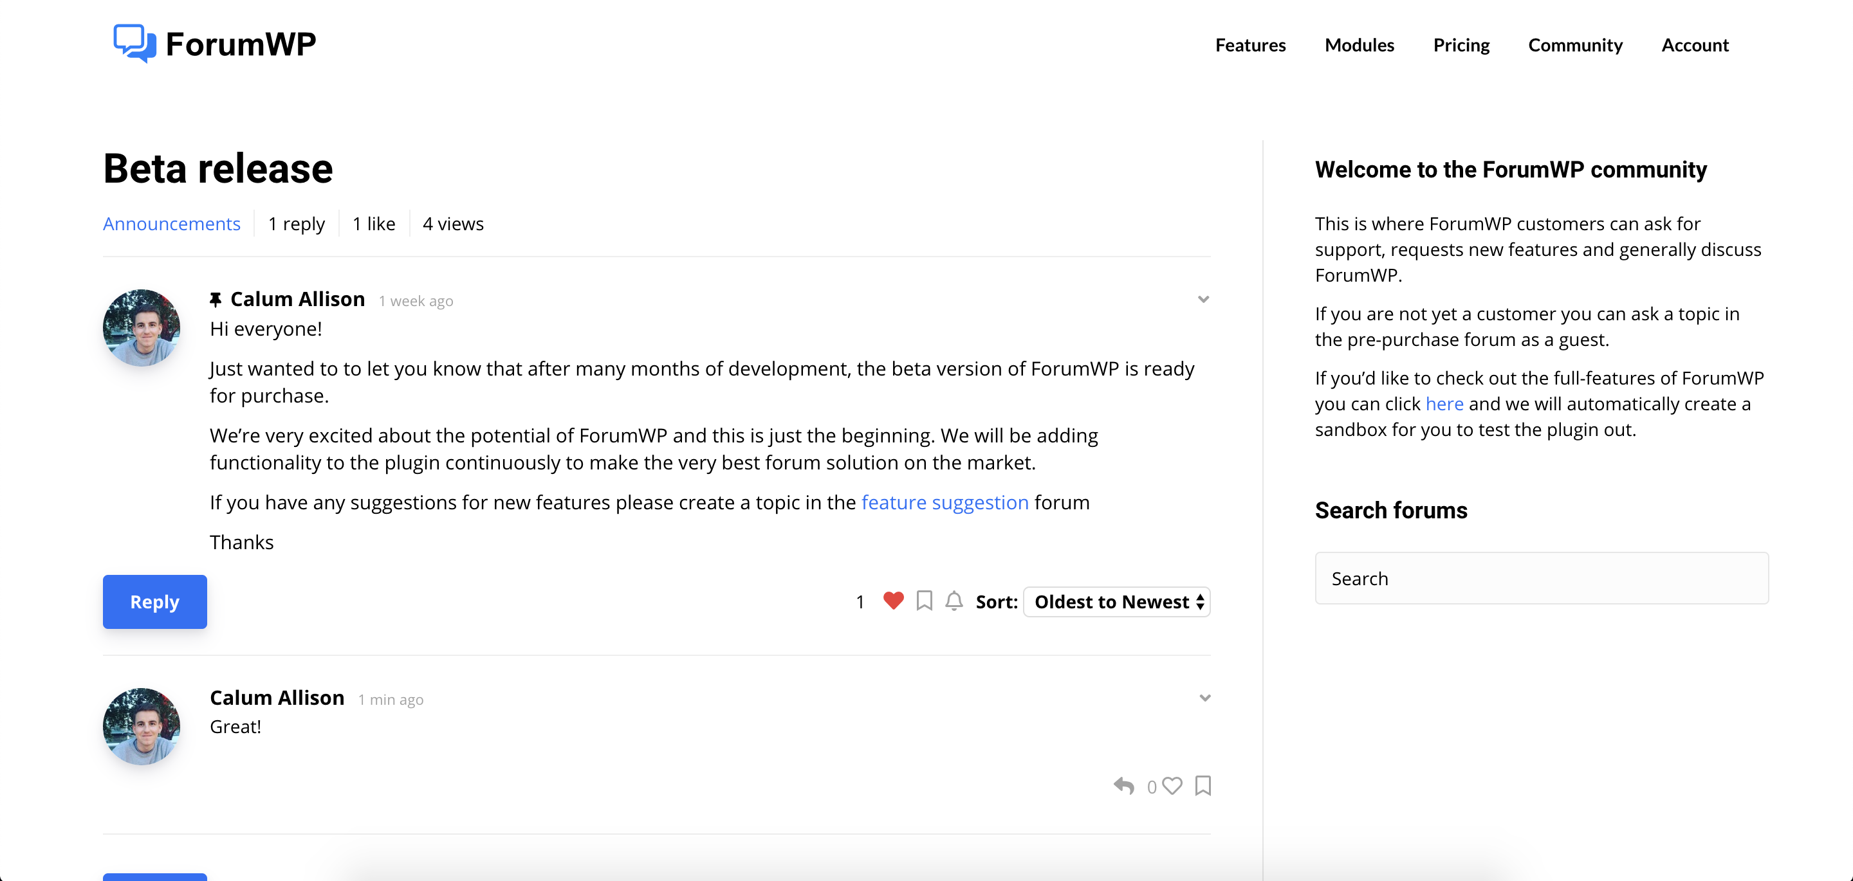Open the Announcements forum link

point(171,224)
